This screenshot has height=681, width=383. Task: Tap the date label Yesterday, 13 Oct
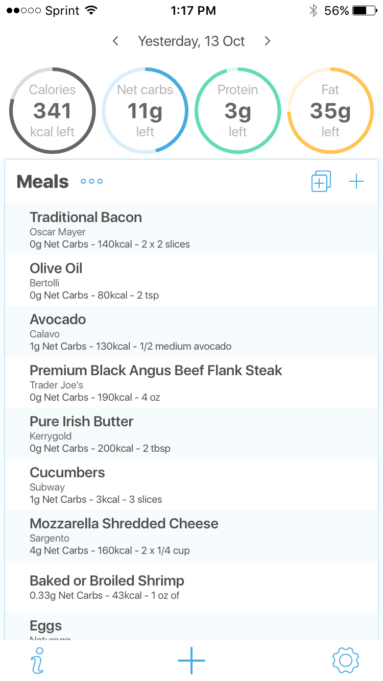192,41
